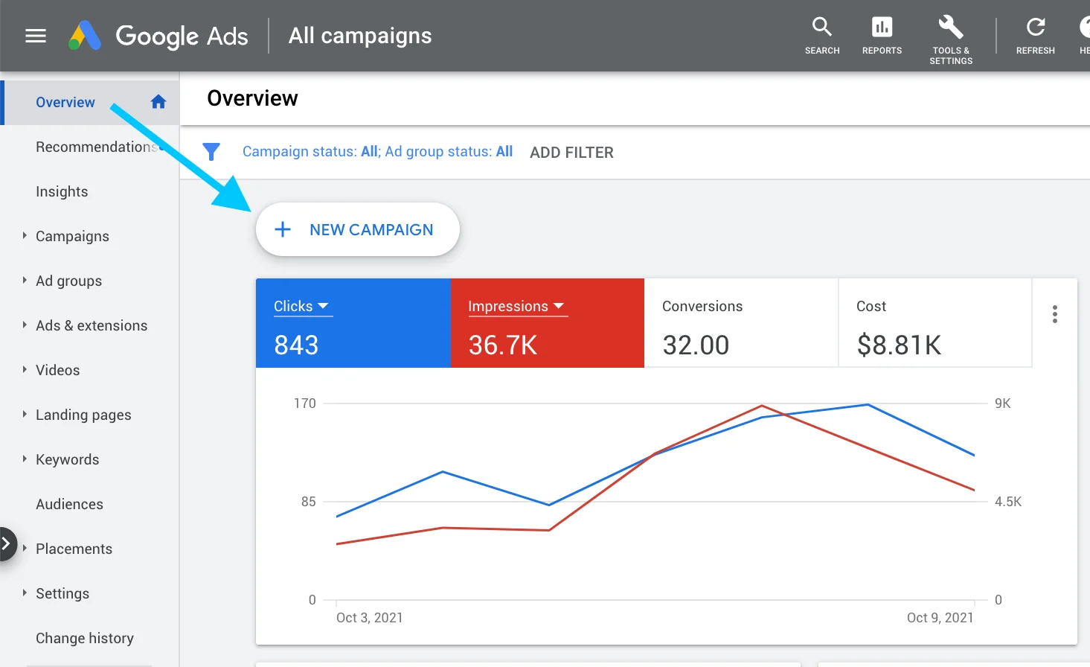Start a New Campaign
Screen dimensions: 1090x667
point(357,229)
